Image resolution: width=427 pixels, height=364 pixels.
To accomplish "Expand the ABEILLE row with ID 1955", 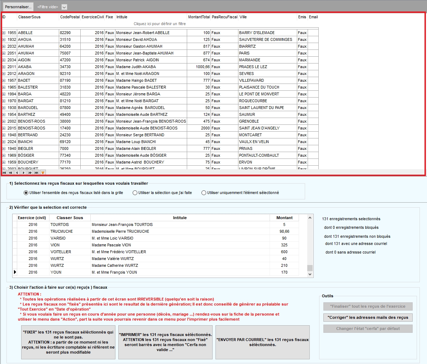I will [4, 33].
